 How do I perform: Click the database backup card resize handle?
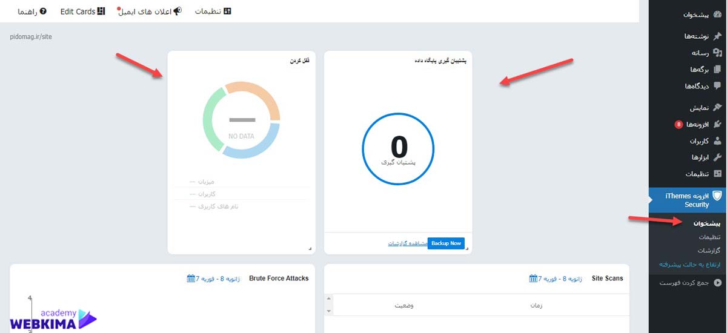[x=467, y=249]
